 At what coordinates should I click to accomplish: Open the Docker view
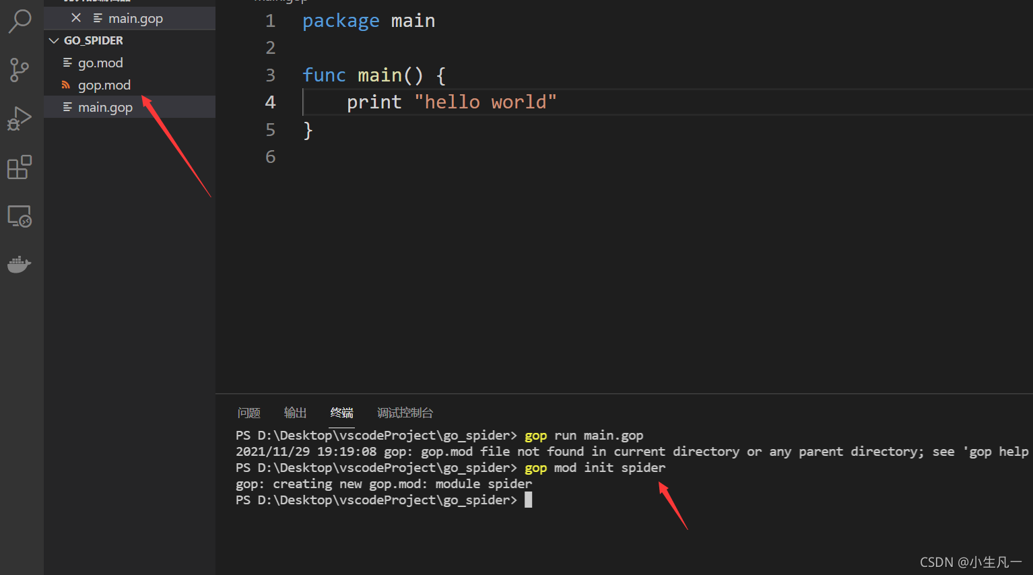coord(20,264)
